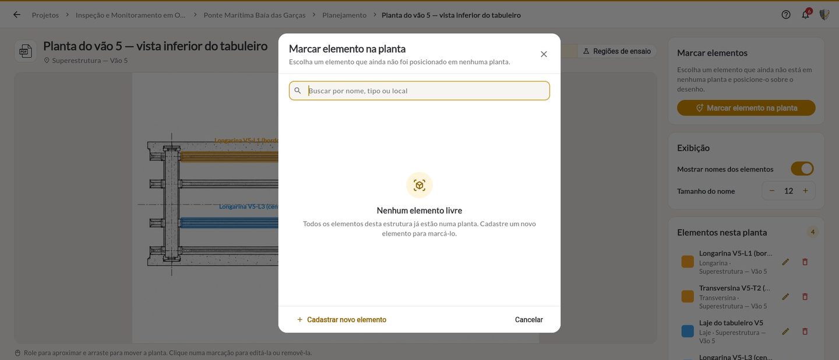Click Nenhum elemento livre empty-state icon

click(x=419, y=186)
